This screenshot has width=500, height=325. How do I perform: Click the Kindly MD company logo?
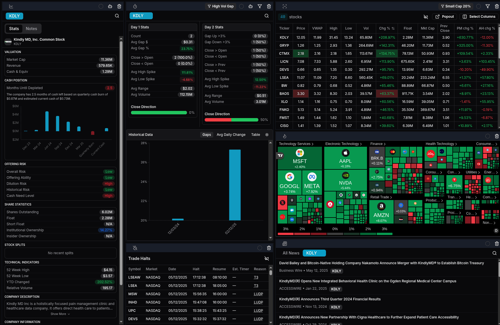[8, 42]
